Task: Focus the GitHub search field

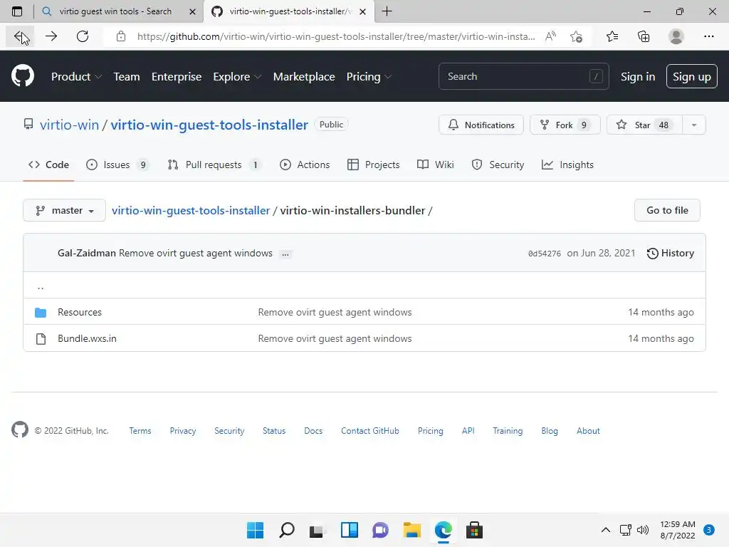Action: click(523, 76)
